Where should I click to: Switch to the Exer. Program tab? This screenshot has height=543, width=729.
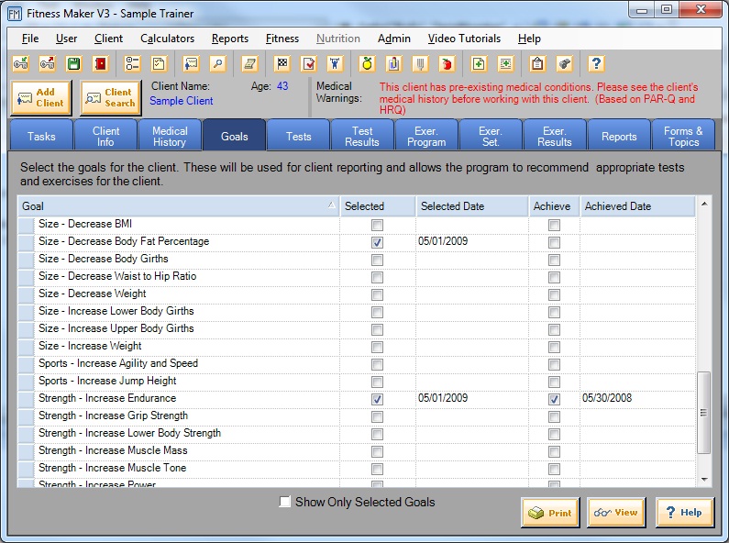tap(426, 137)
